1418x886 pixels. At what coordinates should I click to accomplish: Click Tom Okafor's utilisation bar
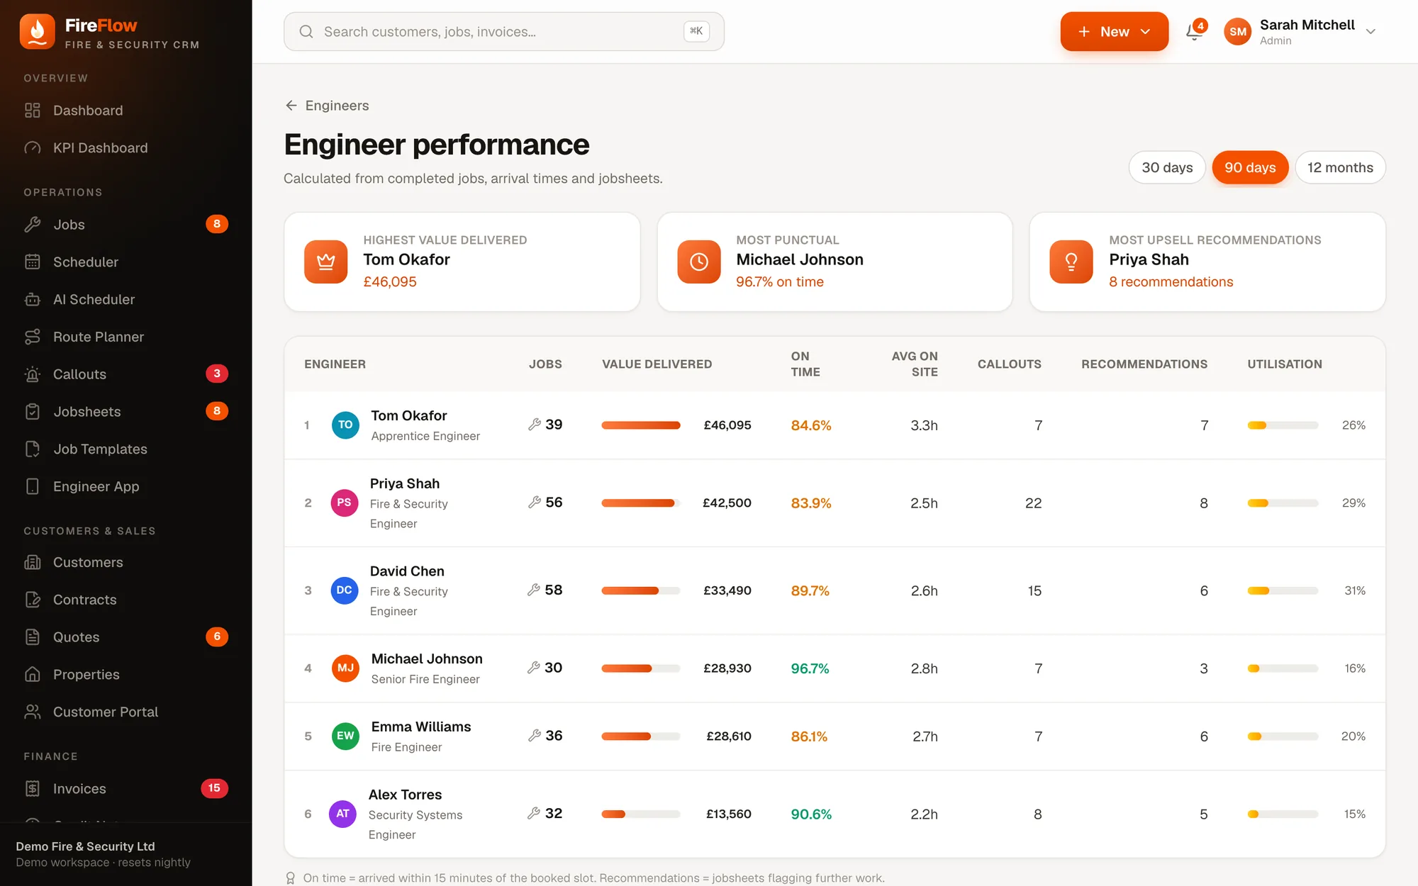tap(1283, 425)
